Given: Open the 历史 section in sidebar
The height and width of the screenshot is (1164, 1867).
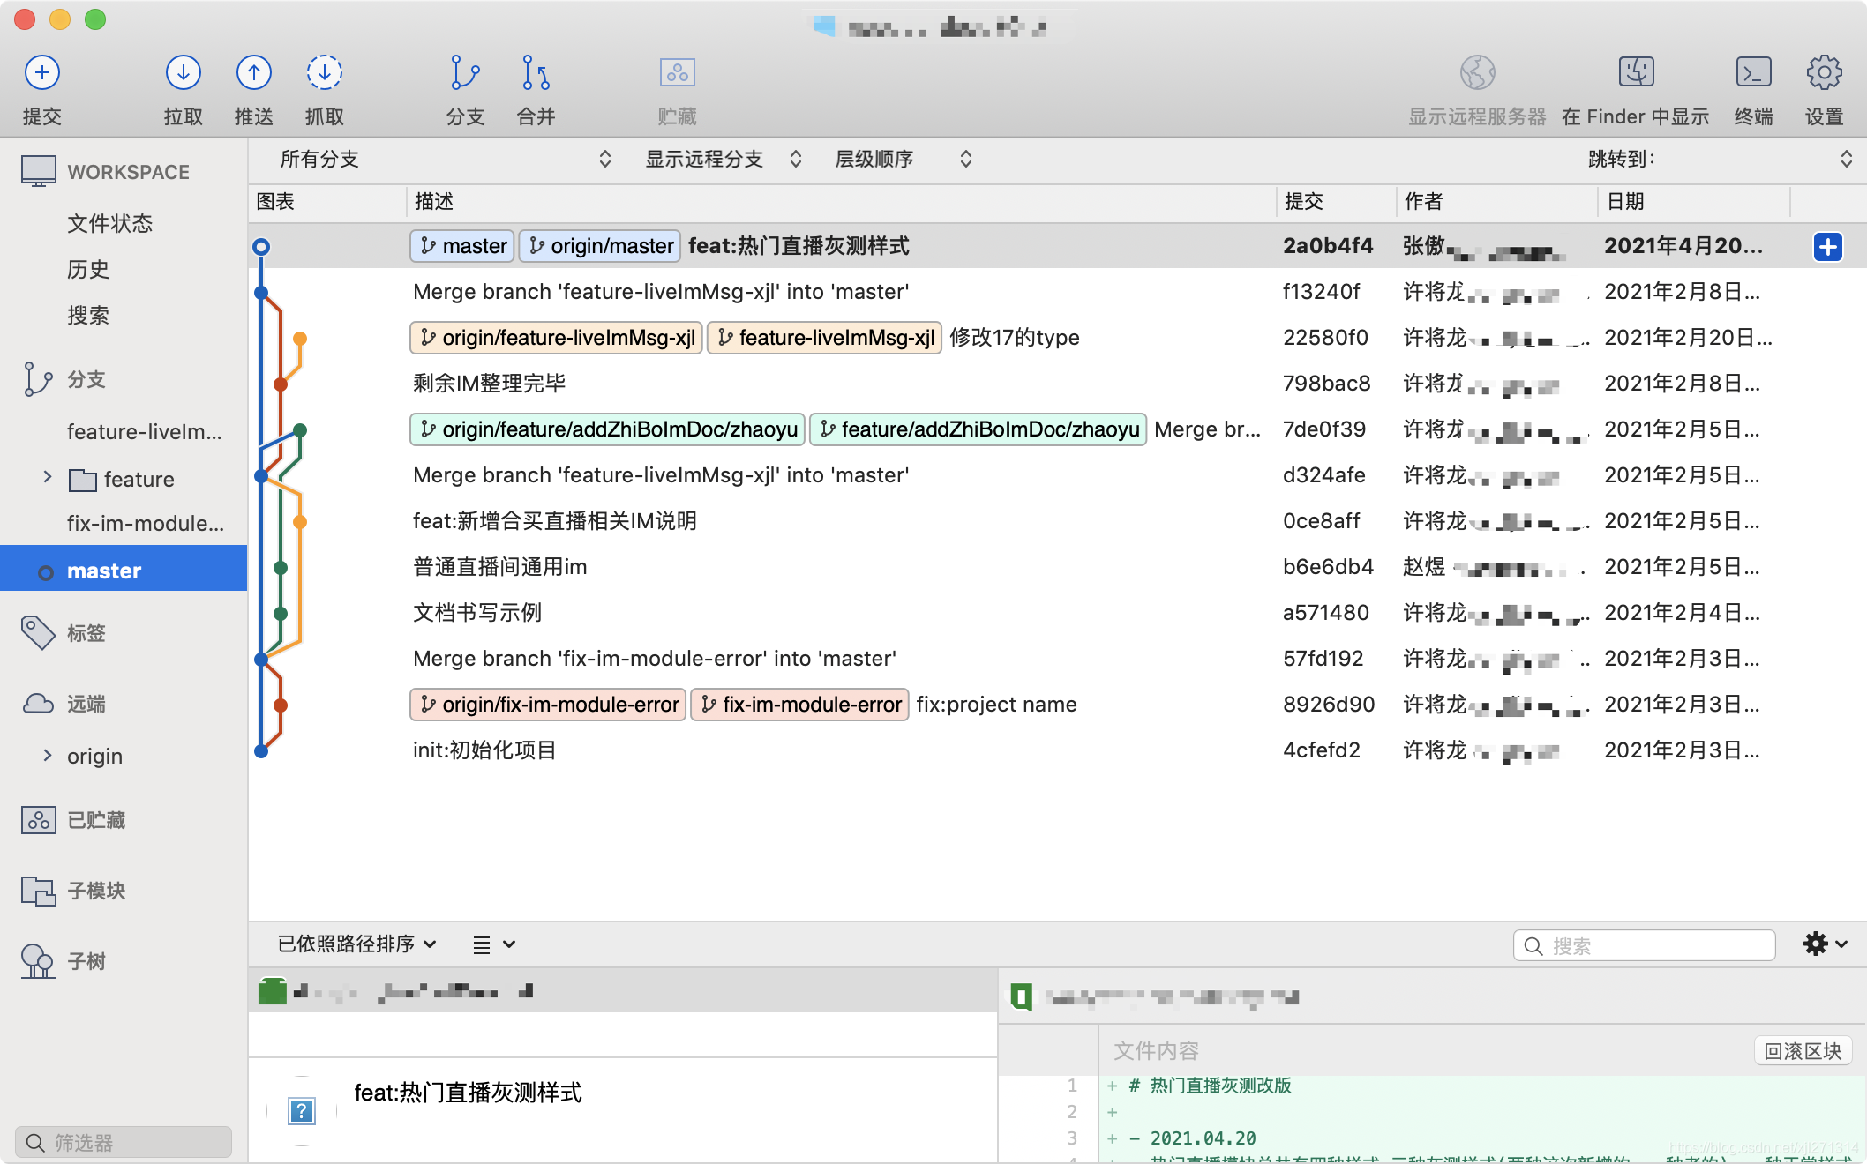Looking at the screenshot, I should point(89,270).
